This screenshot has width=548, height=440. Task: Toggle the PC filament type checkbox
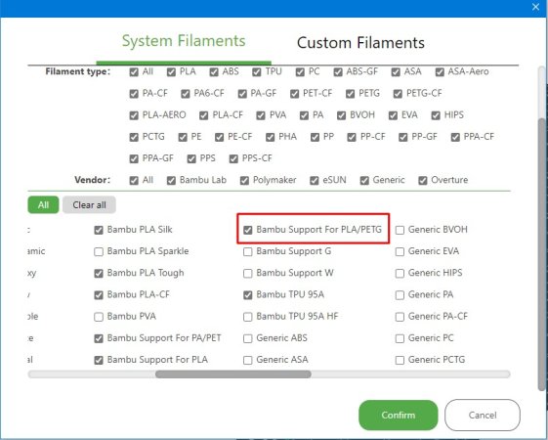pyautogui.click(x=300, y=72)
